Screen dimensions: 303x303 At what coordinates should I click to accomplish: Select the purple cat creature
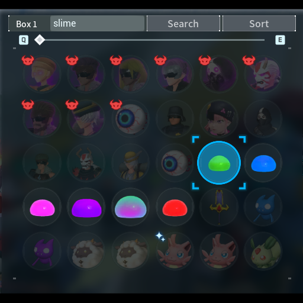(x=42, y=252)
